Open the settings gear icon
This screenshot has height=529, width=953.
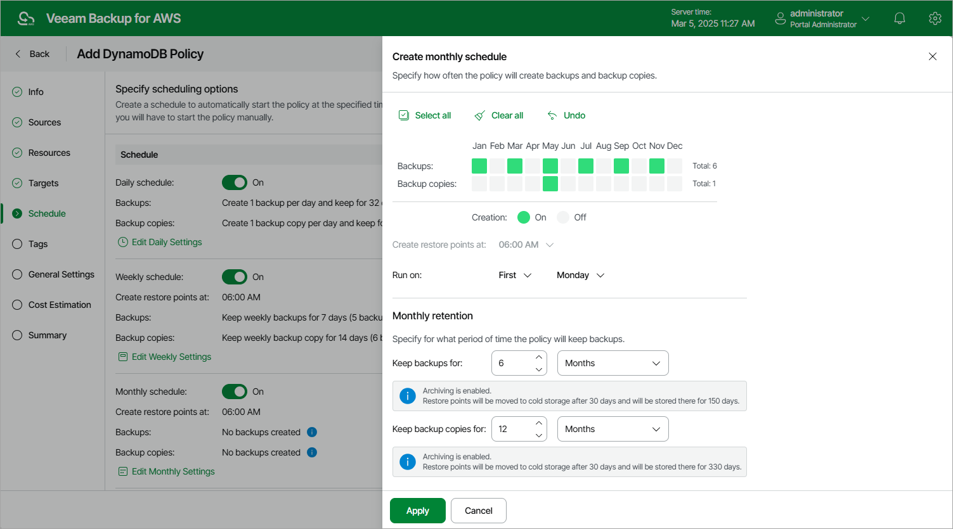[x=935, y=18]
